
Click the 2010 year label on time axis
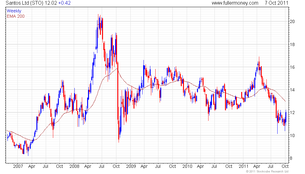(x=187, y=167)
